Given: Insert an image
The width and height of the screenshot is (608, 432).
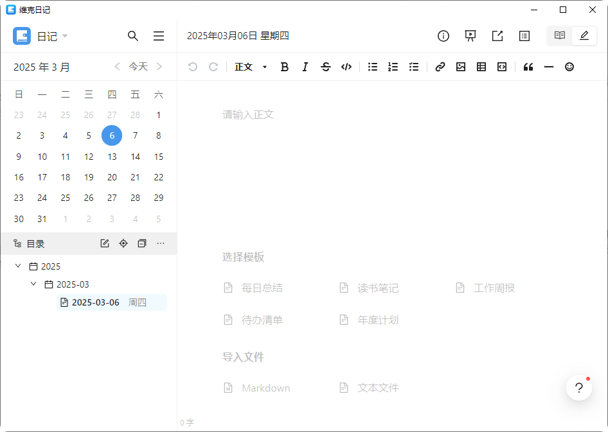Looking at the screenshot, I should [461, 67].
